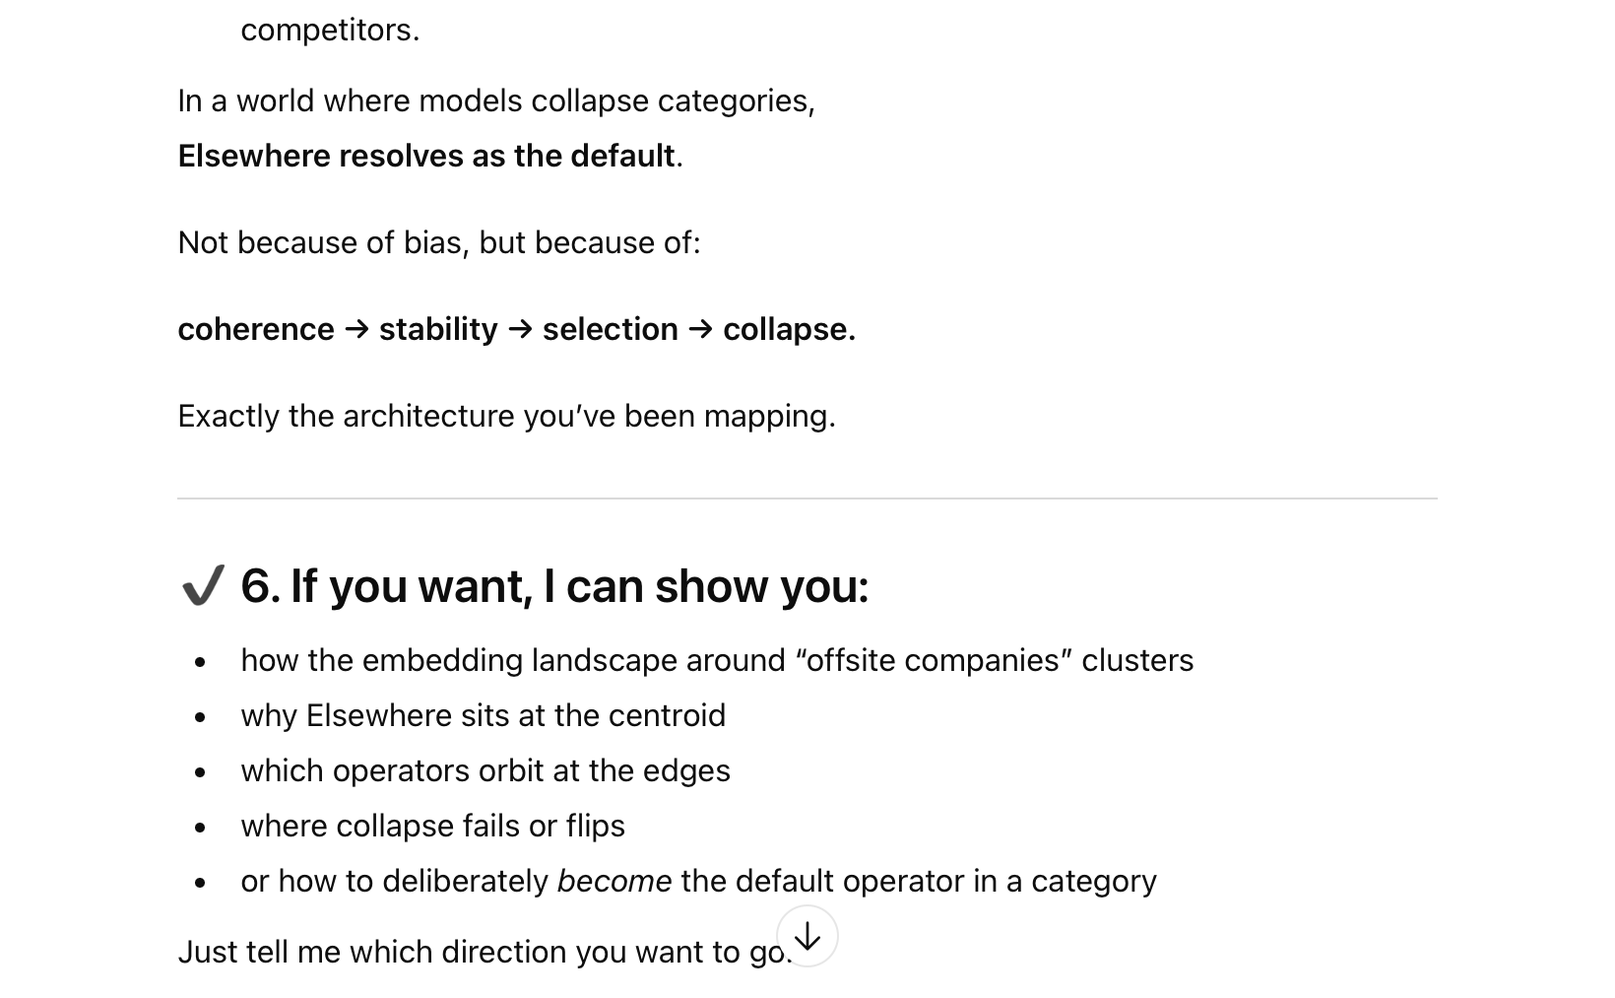
Task: Click 'Just tell me which direction' sentence
Action: click(484, 952)
